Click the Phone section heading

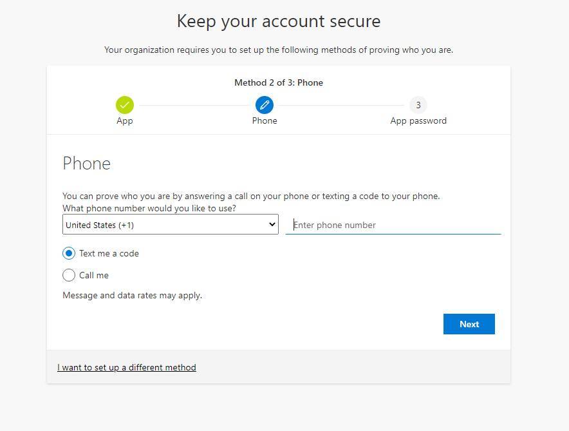point(86,164)
